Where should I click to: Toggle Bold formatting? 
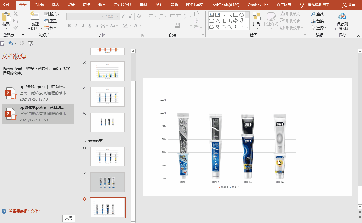[69, 26]
